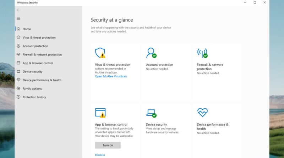Open the hamburger navigation menu
The height and width of the screenshot is (158, 284).
18,19
